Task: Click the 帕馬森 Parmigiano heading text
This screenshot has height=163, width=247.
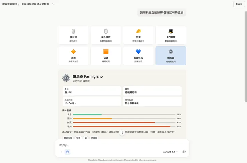Action: (x=87, y=76)
